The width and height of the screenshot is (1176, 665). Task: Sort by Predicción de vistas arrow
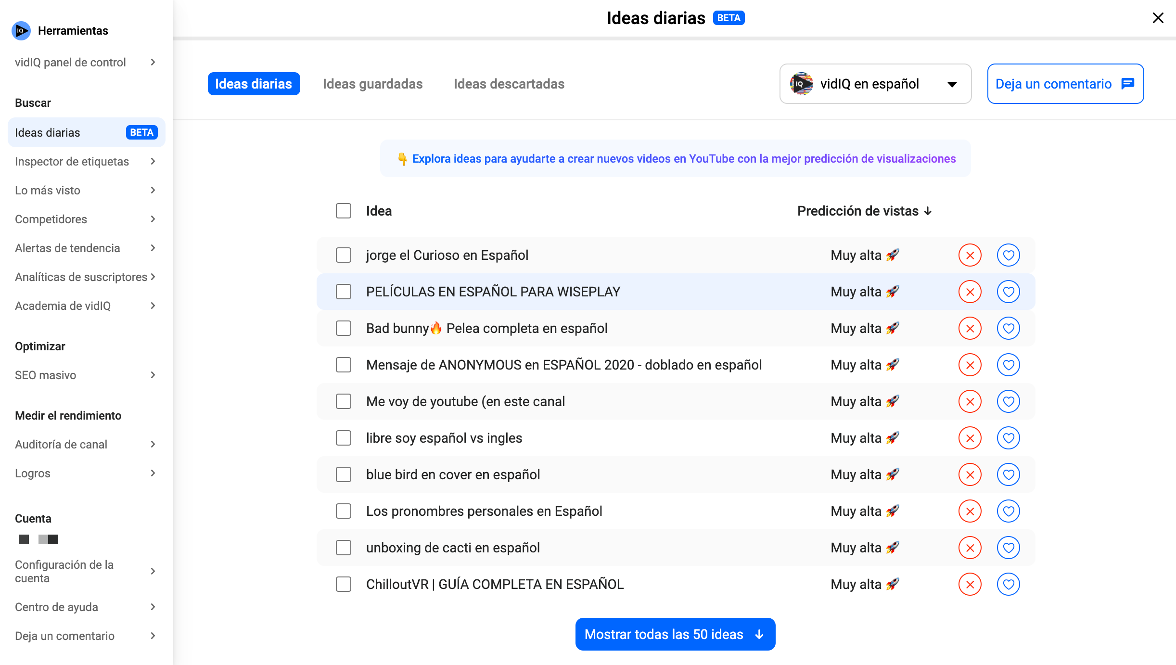928,211
